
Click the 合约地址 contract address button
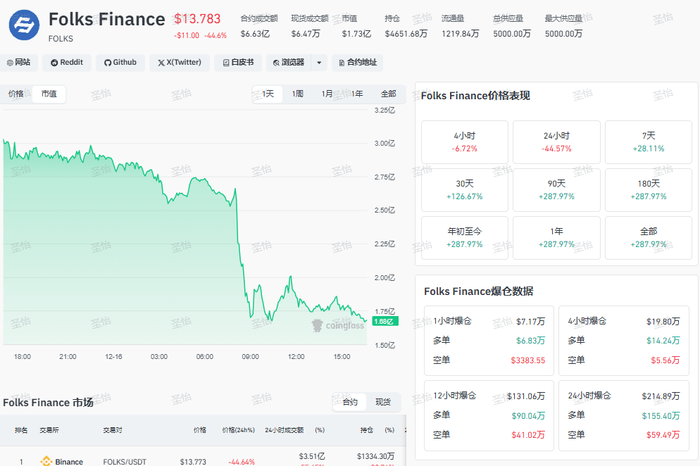(x=357, y=63)
